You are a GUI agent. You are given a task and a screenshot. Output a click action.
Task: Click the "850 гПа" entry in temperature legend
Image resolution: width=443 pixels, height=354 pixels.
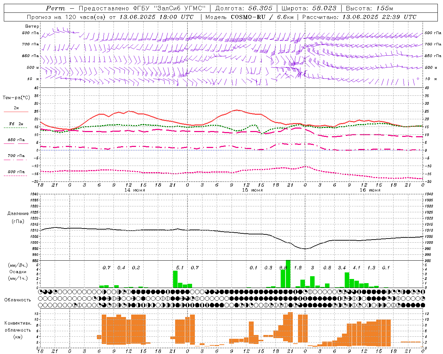tap(16, 140)
